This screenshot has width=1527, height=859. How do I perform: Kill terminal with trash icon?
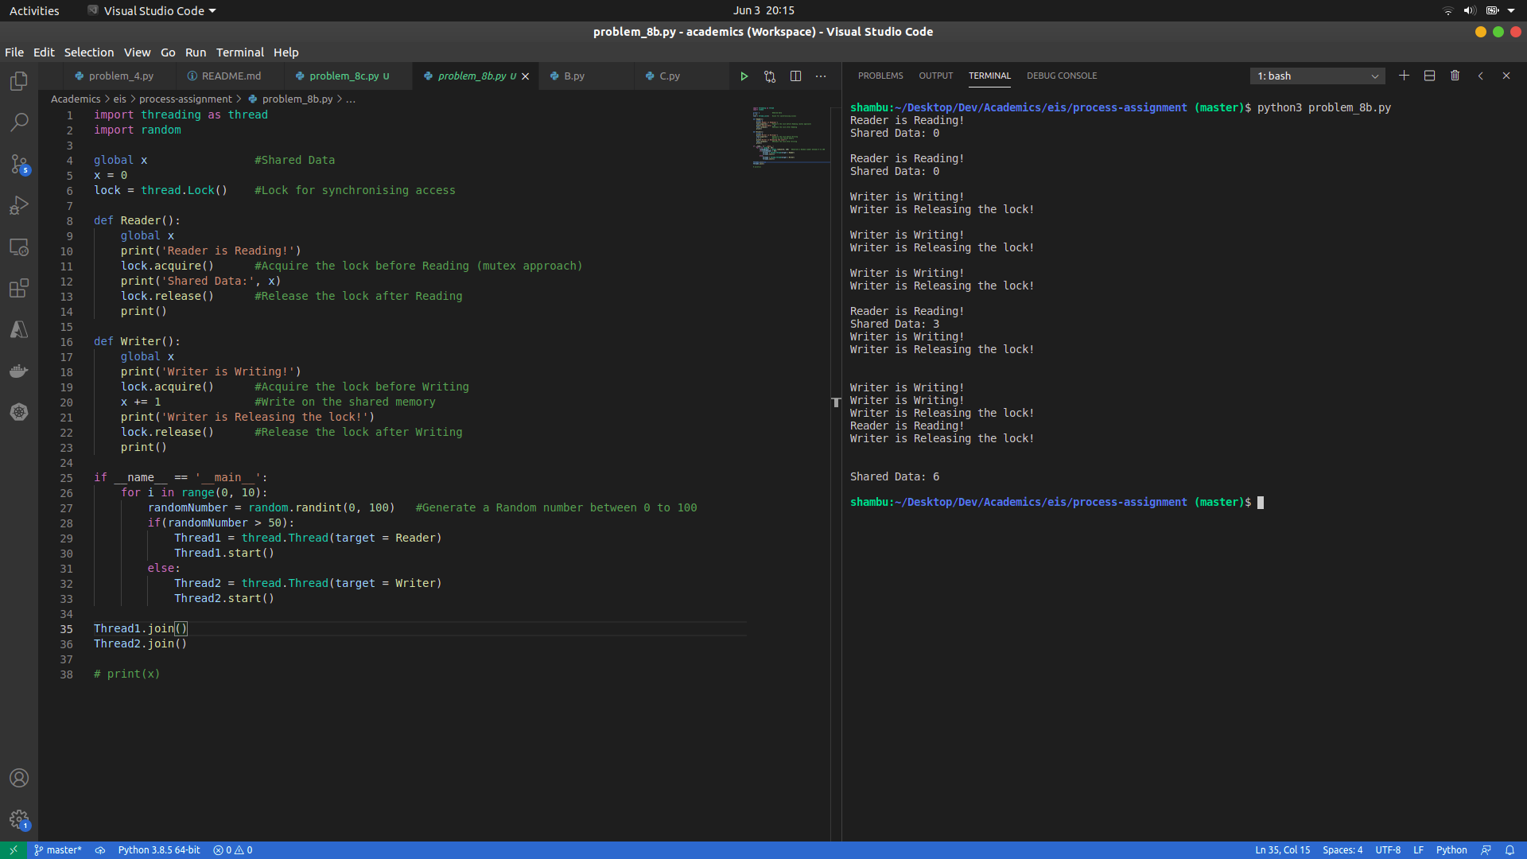pyautogui.click(x=1455, y=76)
